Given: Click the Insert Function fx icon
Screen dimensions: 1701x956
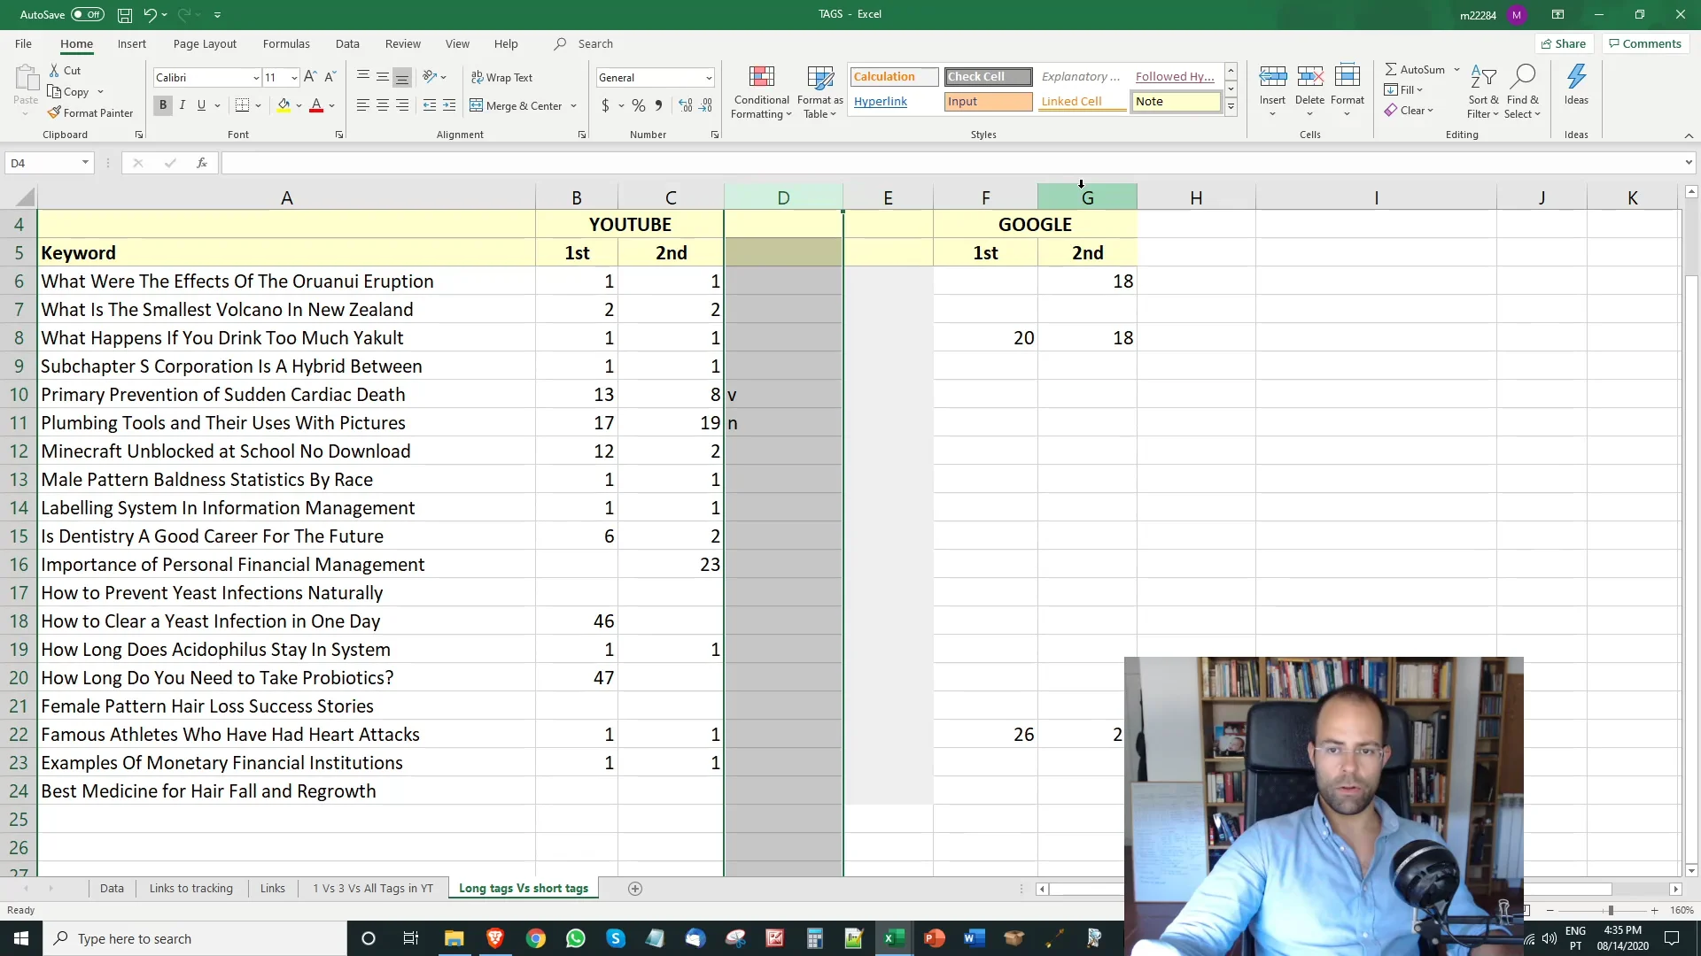Looking at the screenshot, I should click(x=202, y=163).
